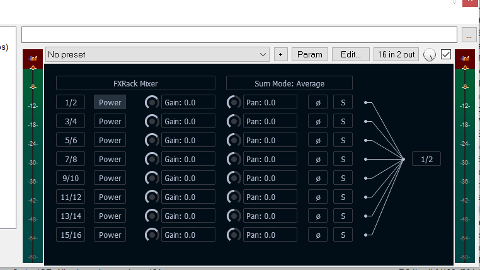This screenshot has width=480, height=270.
Task: Toggle Power for channel 1/2
Action: 110,102
